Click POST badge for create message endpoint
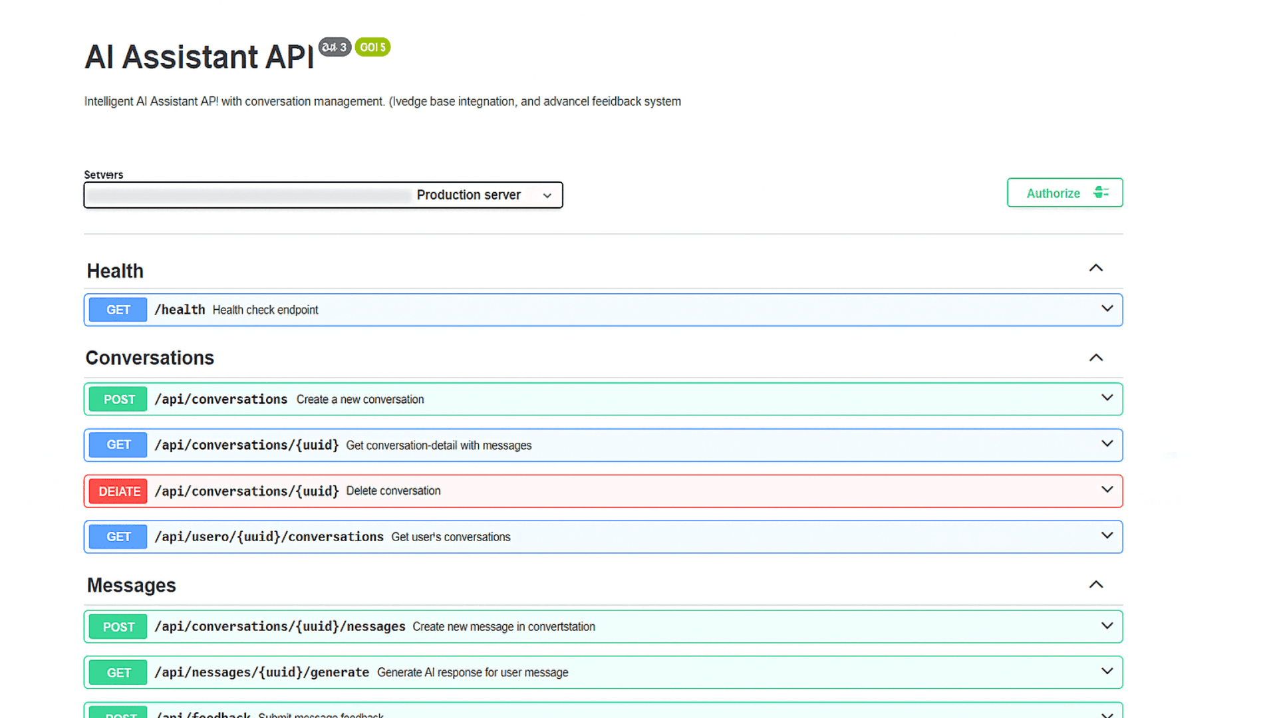 118,627
